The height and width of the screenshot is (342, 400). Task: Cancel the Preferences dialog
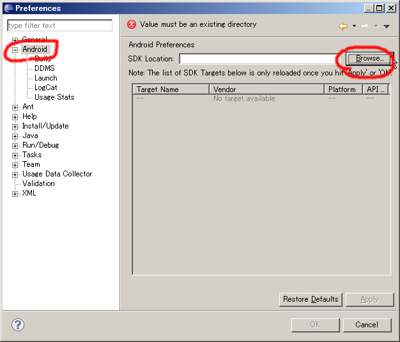[367, 325]
